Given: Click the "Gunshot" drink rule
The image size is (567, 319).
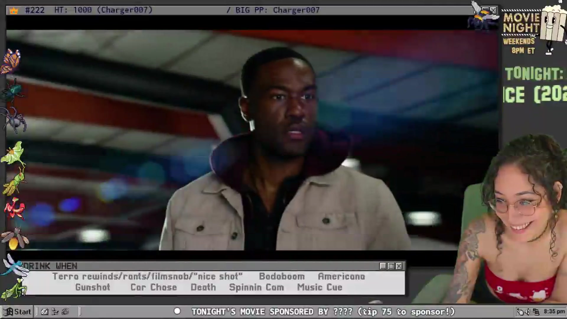Looking at the screenshot, I should click(x=92, y=287).
